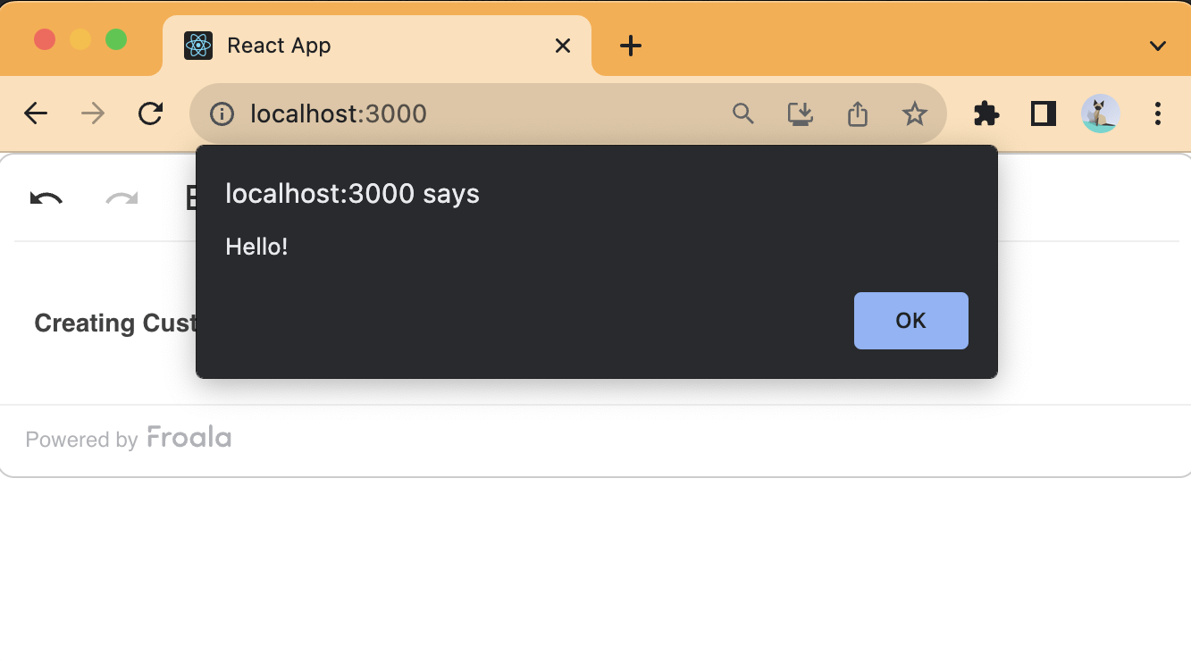This screenshot has width=1191, height=663.
Task: Close the React App tab
Action: coord(563,46)
